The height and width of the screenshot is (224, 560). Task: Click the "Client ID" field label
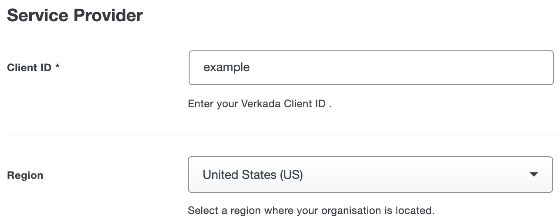(x=29, y=68)
